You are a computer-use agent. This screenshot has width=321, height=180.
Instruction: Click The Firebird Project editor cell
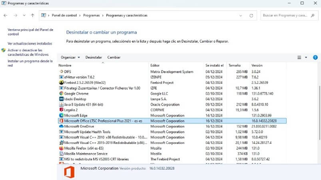pyautogui.click(x=165, y=159)
